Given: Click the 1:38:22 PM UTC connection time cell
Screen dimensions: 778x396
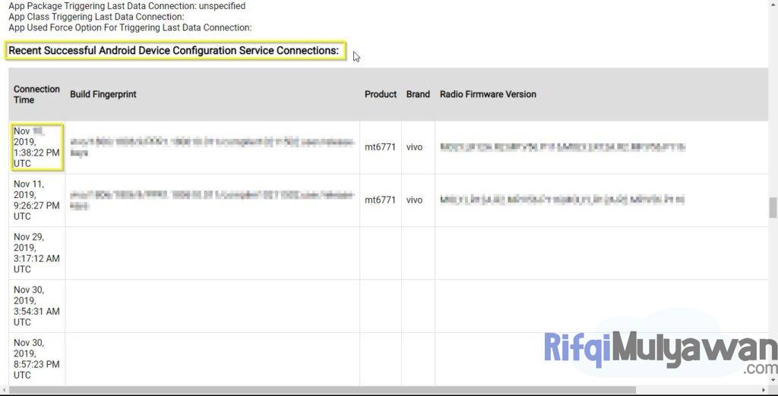Looking at the screenshot, I should [36, 147].
